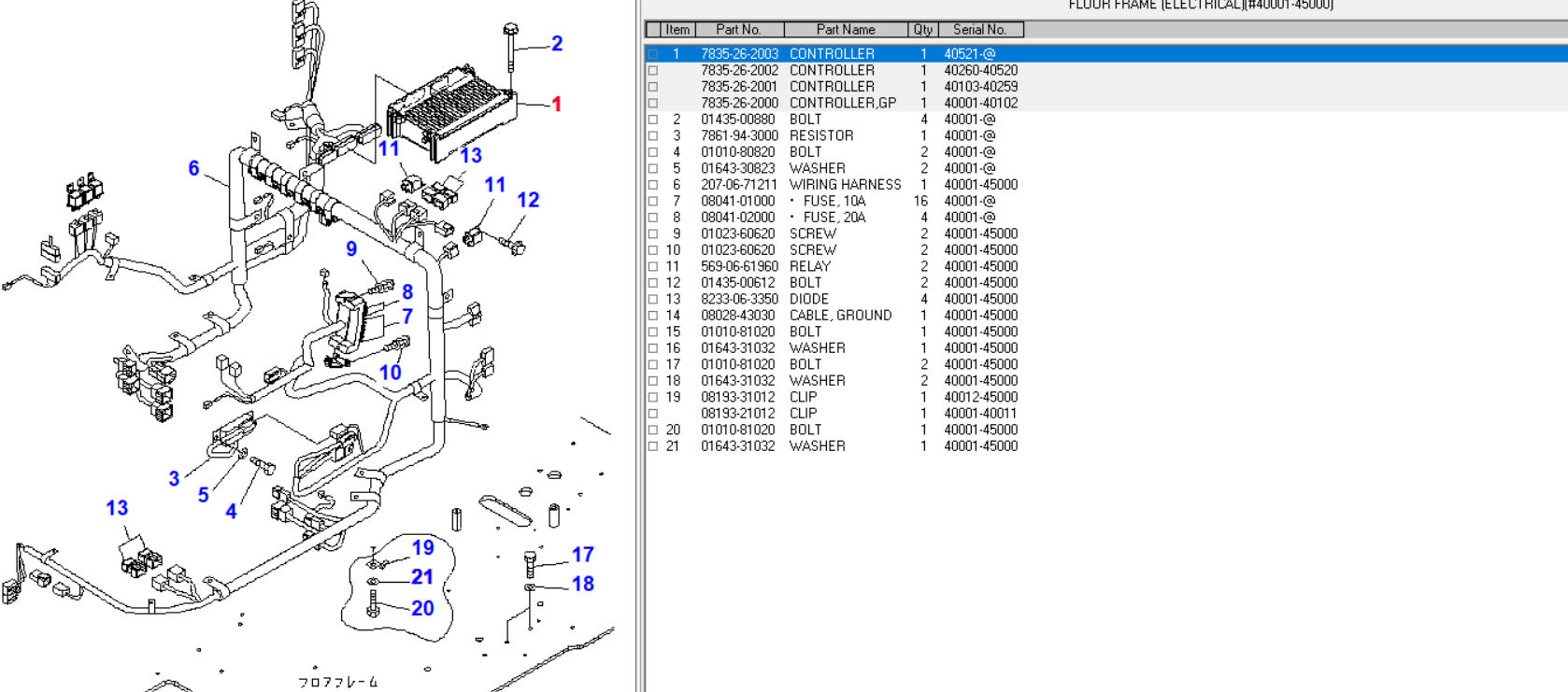Image resolution: width=1568 pixels, height=692 pixels.
Task: Tick the checkbox for item 6 WIRING HARNESS
Action: click(x=653, y=185)
